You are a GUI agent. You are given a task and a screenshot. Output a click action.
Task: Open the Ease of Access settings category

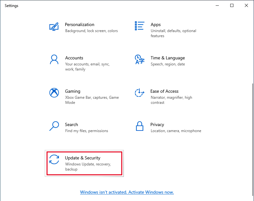tap(164, 93)
